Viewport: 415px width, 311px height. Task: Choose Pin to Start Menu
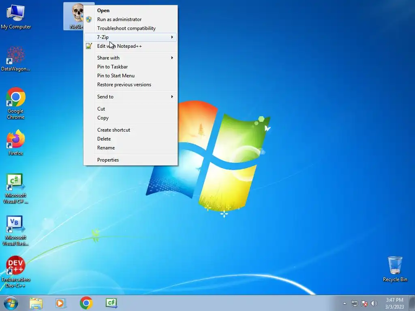pyautogui.click(x=130, y=76)
